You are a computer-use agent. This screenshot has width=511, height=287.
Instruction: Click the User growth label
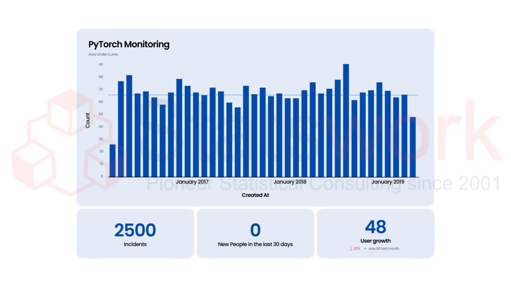376,241
